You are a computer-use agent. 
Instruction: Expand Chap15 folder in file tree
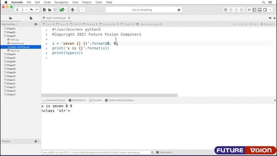pos(10,94)
